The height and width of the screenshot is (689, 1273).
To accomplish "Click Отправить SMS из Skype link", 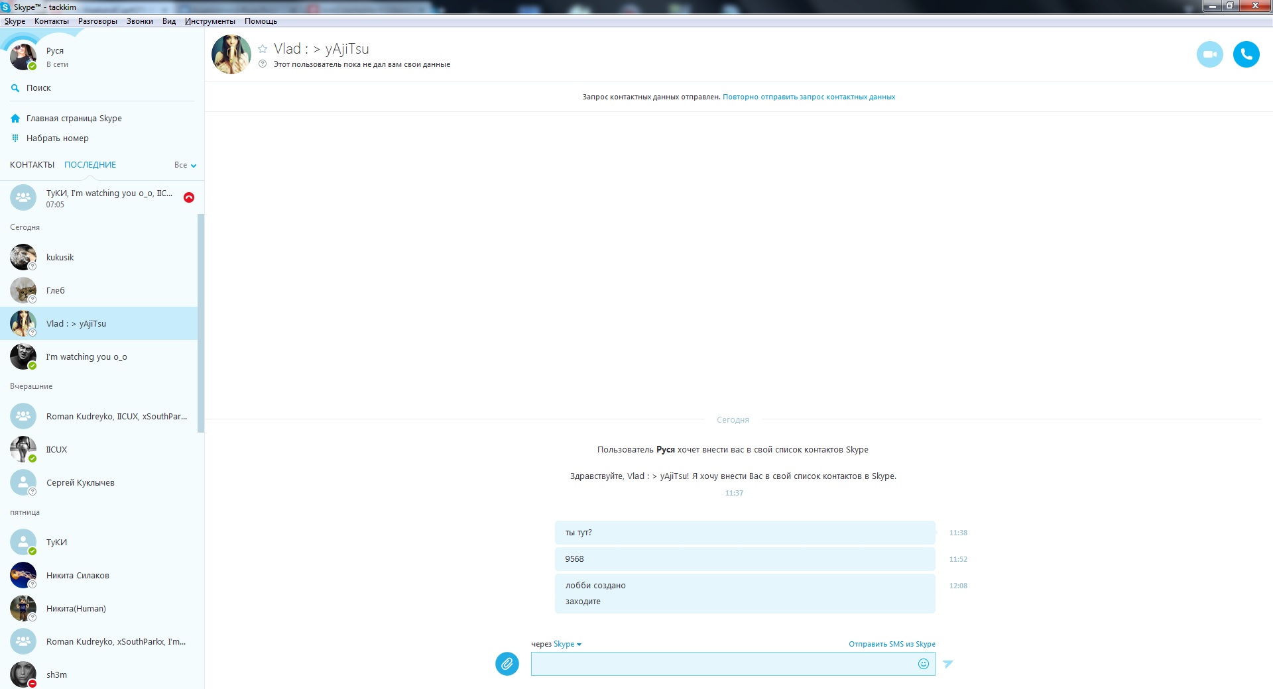I will 892,644.
